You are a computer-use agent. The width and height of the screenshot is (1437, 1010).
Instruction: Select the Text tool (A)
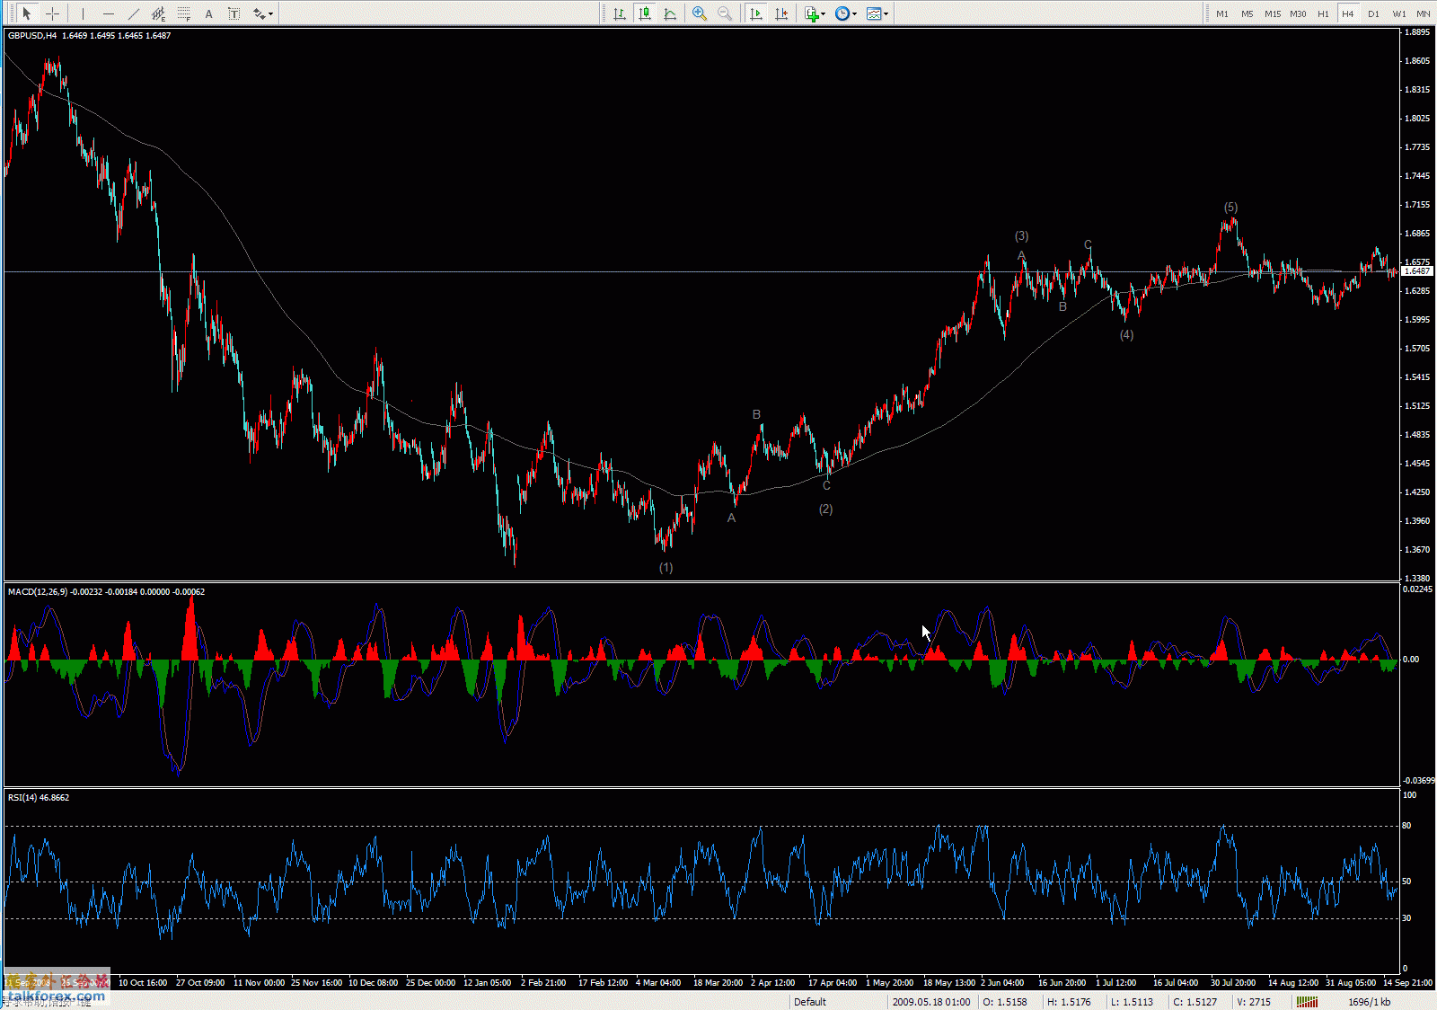click(x=209, y=13)
